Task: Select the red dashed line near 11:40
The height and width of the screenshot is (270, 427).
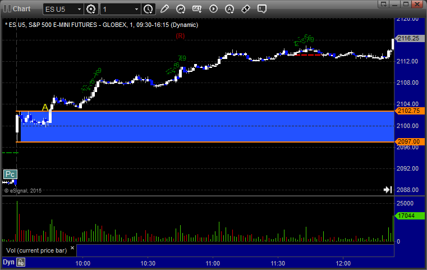Action: point(307,55)
